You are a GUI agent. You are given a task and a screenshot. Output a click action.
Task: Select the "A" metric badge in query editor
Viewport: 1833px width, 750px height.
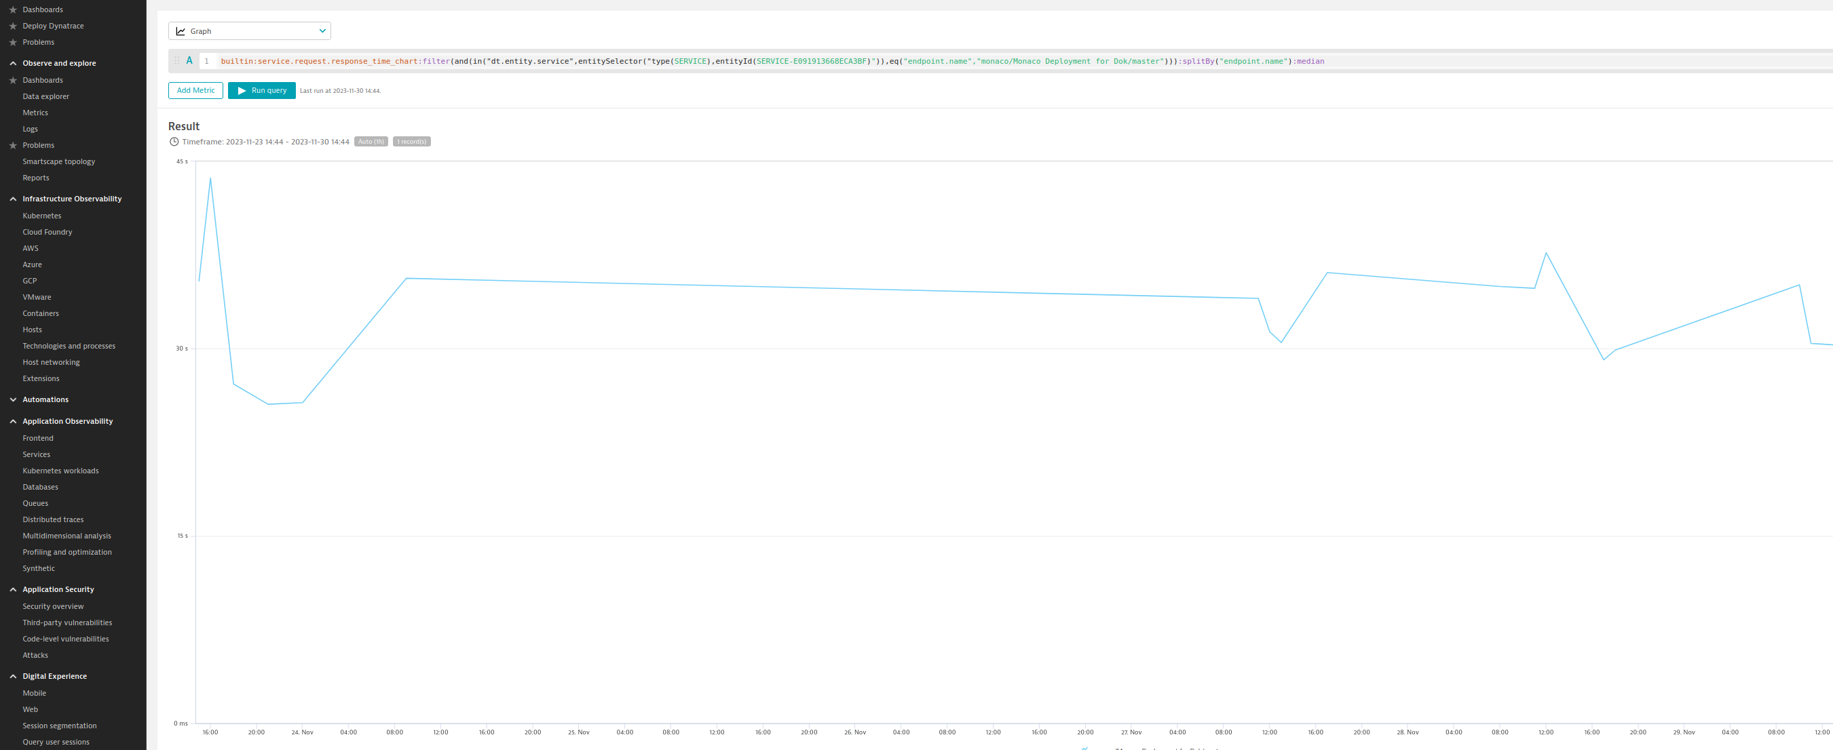[189, 60]
